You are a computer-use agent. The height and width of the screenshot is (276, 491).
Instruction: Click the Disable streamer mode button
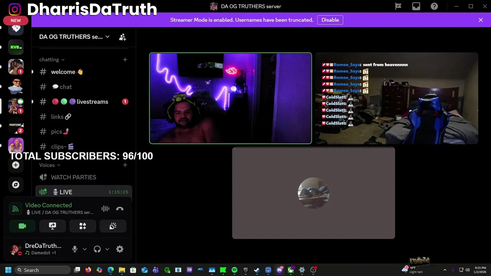330,20
